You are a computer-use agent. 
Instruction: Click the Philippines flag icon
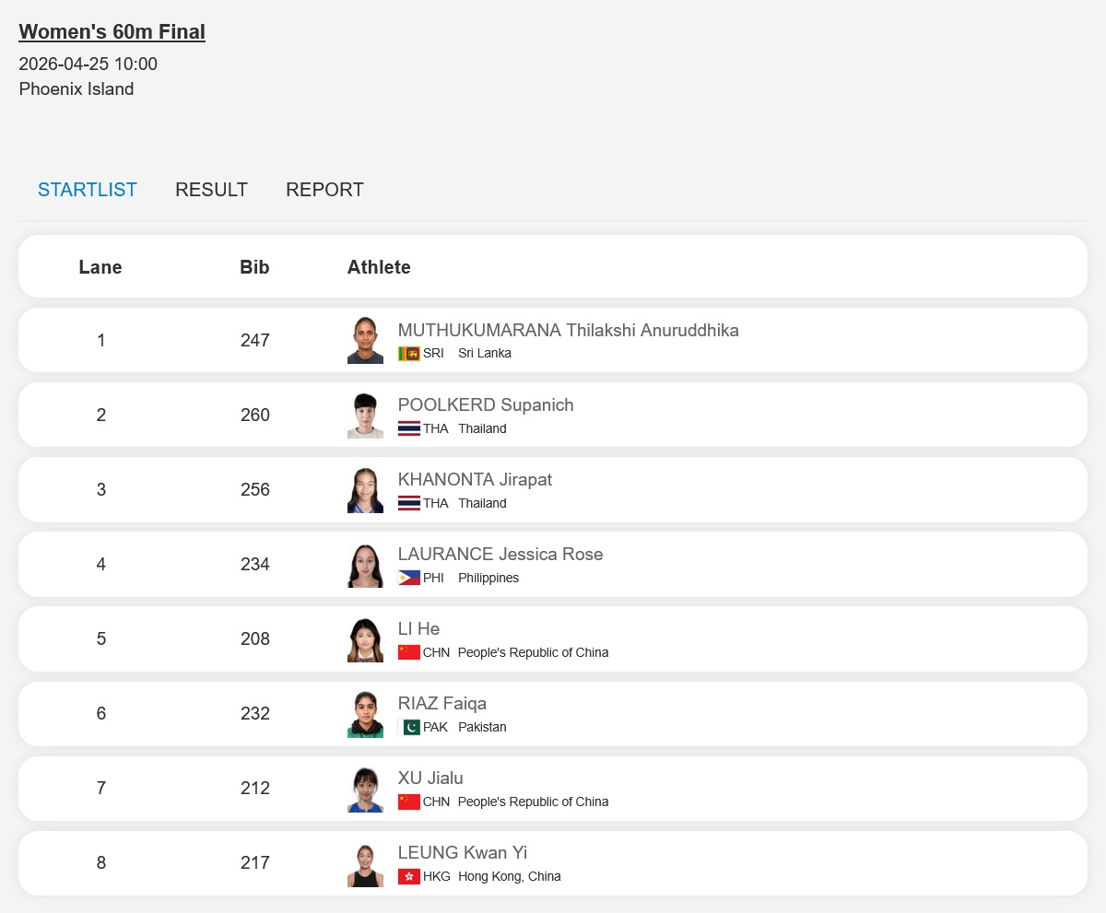pyautogui.click(x=408, y=578)
